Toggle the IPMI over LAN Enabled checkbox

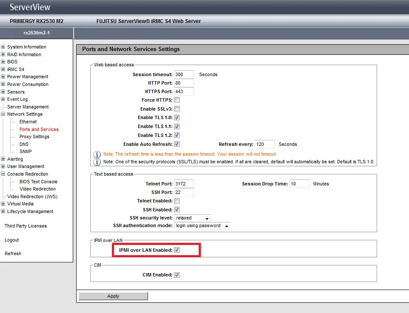point(177,250)
